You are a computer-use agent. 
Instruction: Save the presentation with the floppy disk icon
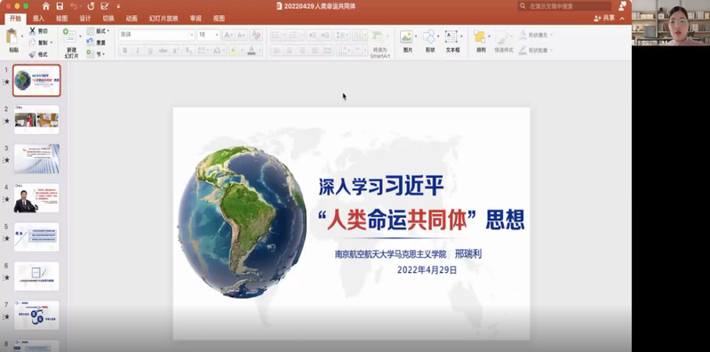click(x=60, y=6)
